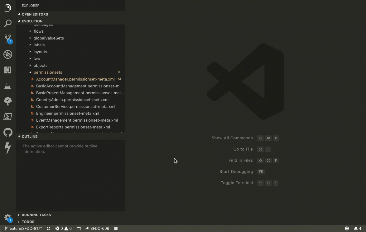The height and width of the screenshot is (232, 366).
Task: Open the feedback smiley icon
Action: click(347, 229)
